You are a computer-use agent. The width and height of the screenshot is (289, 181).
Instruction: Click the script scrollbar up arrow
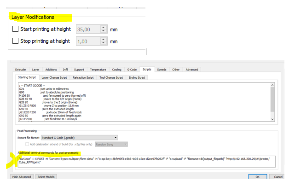click(x=272, y=85)
